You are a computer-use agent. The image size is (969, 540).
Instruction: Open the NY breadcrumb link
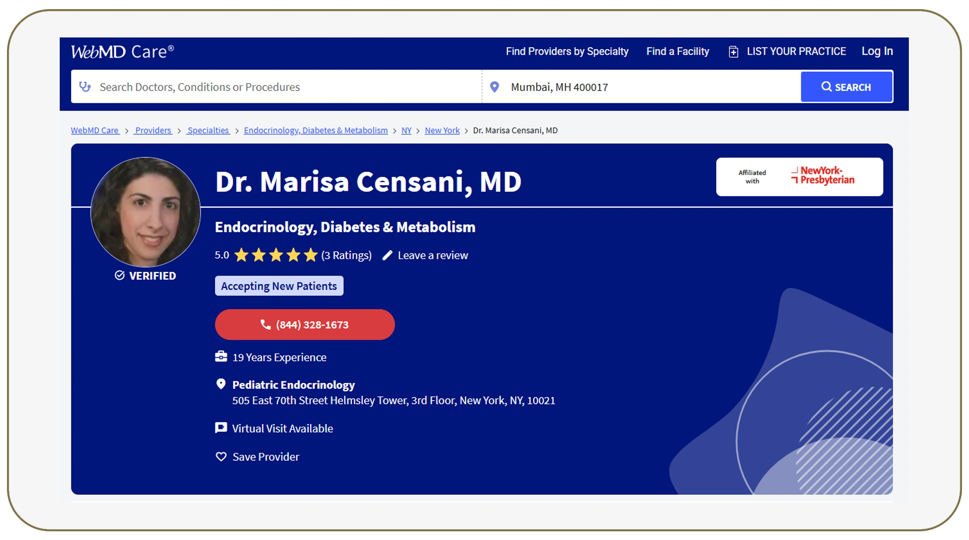(x=406, y=130)
